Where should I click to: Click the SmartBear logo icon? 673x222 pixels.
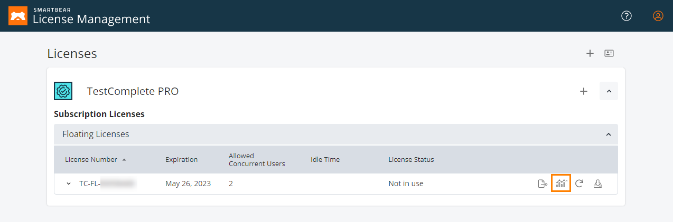pyautogui.click(x=18, y=16)
